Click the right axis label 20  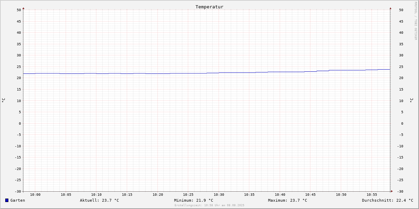coord(401,78)
